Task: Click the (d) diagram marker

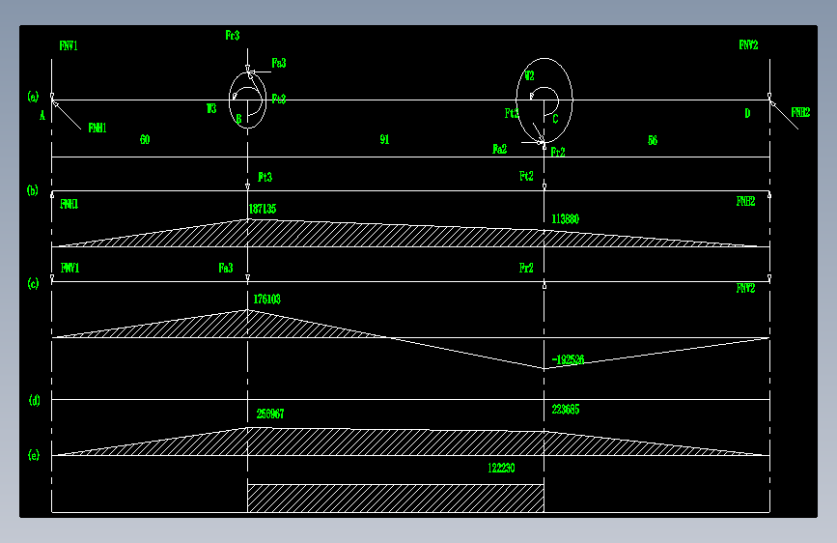Action: pyautogui.click(x=34, y=400)
